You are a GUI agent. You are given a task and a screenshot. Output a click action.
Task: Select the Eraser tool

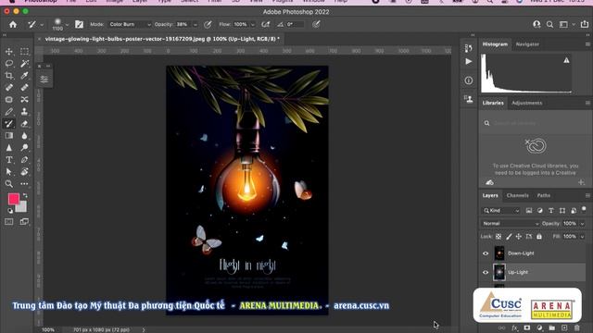tap(24, 123)
